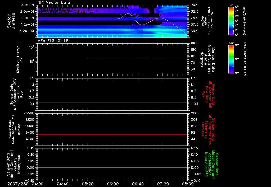Viewport: 271px width, 187px height.
Task: Click the '07:20' time tick label
Action: click(x=163, y=184)
